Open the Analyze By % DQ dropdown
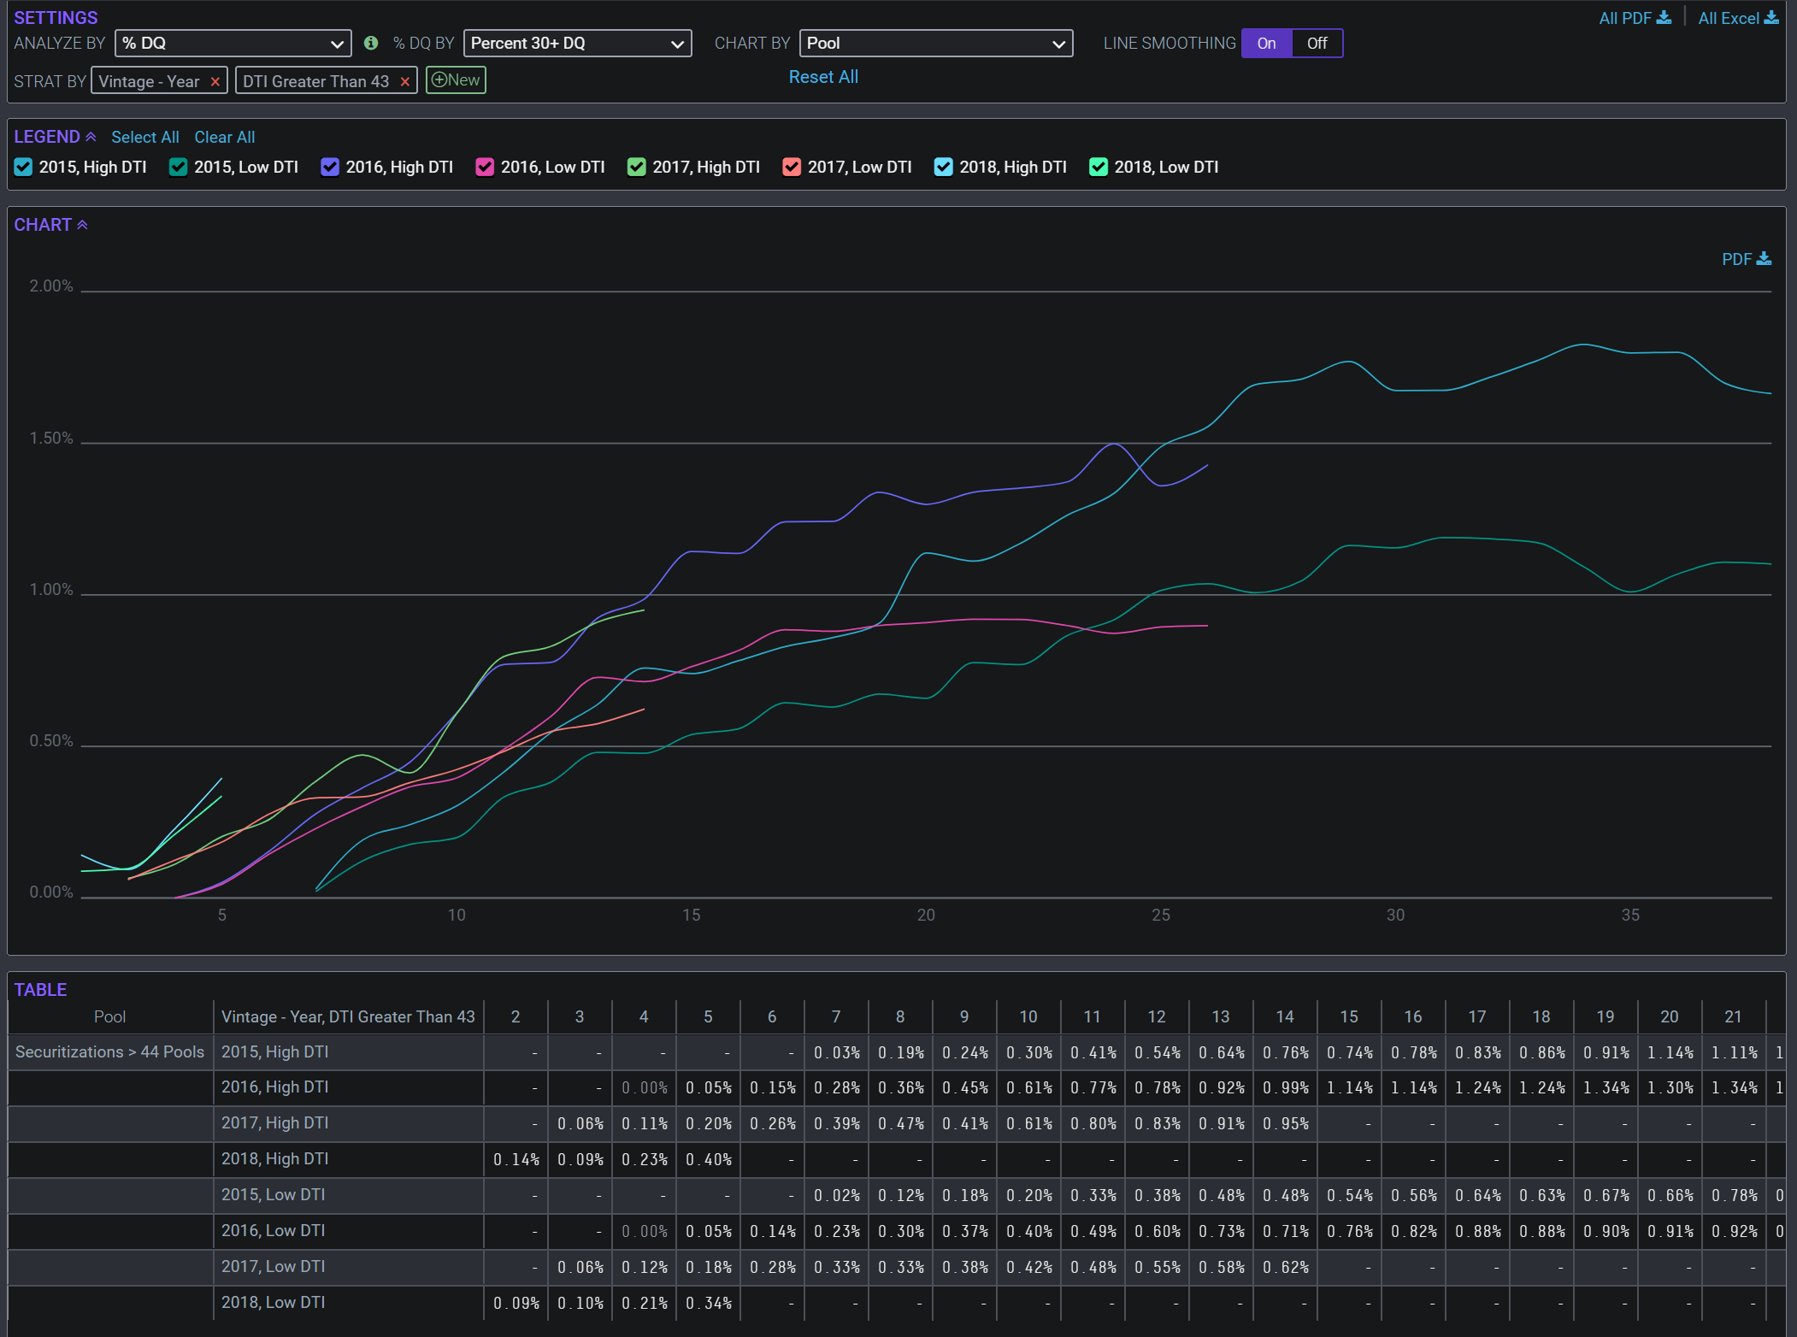This screenshot has height=1337, width=1797. pos(233,44)
